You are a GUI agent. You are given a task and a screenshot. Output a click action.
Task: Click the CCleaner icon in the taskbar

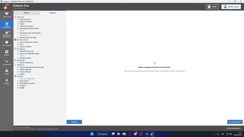tap(152, 134)
